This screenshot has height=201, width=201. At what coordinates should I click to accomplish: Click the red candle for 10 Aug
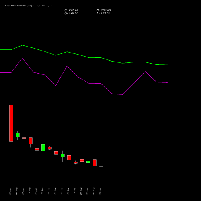(x=31, y=141)
